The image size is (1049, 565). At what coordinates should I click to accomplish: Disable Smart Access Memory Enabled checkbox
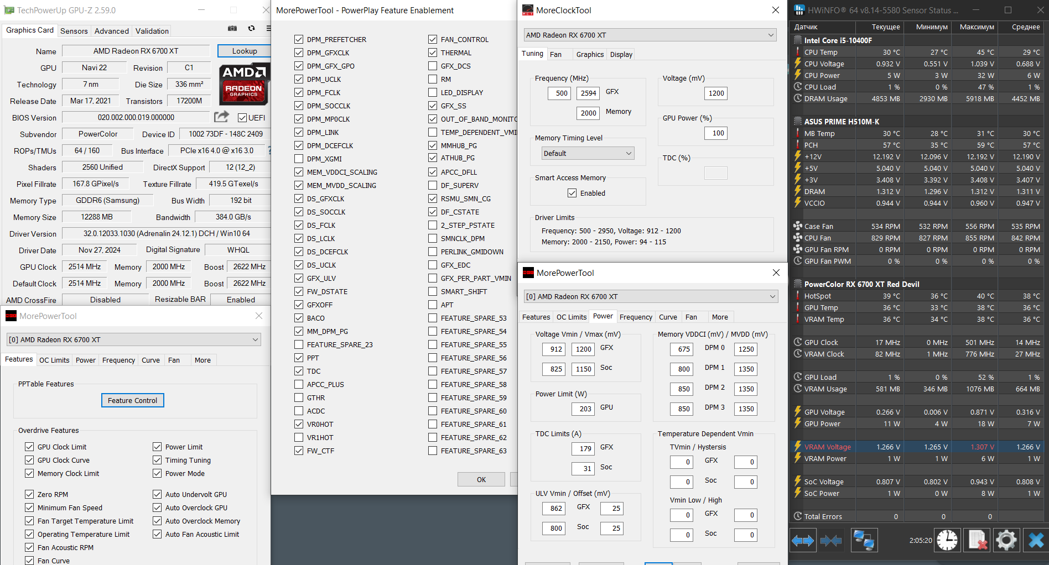click(x=572, y=193)
